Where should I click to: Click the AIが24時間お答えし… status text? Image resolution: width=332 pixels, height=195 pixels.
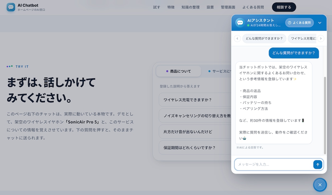(x=266, y=25)
